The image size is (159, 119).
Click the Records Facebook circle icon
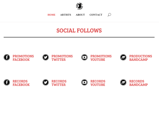tap(7, 83)
